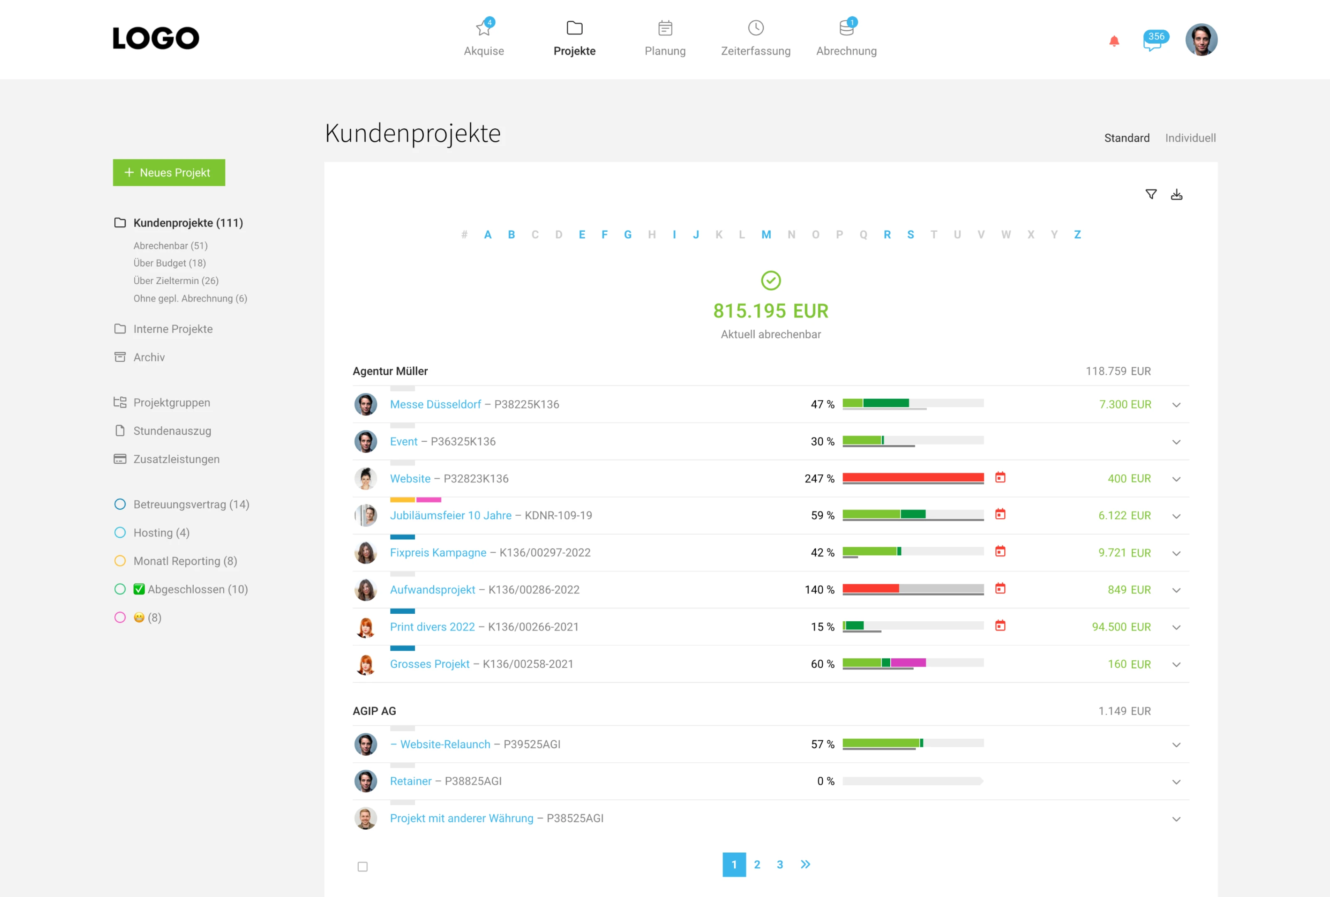Open Zeiterfassung clock icon

coord(756,28)
